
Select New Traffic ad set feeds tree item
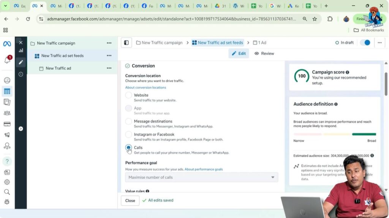[x=62, y=56]
